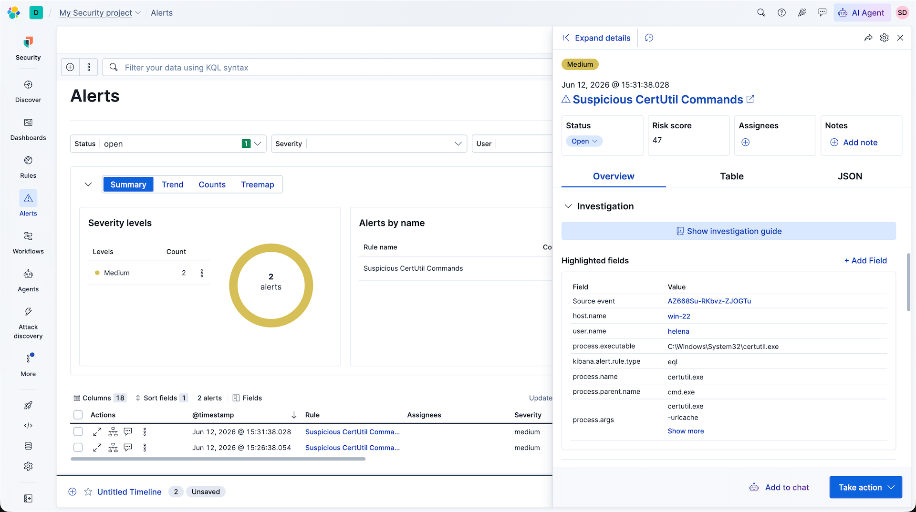
Task: Share the alert using the arrow icon
Action: (x=868, y=38)
